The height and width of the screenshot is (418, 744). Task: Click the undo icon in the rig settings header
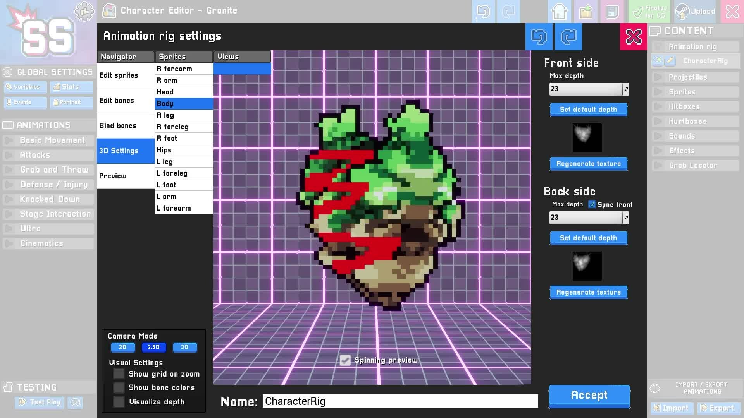coord(539,37)
